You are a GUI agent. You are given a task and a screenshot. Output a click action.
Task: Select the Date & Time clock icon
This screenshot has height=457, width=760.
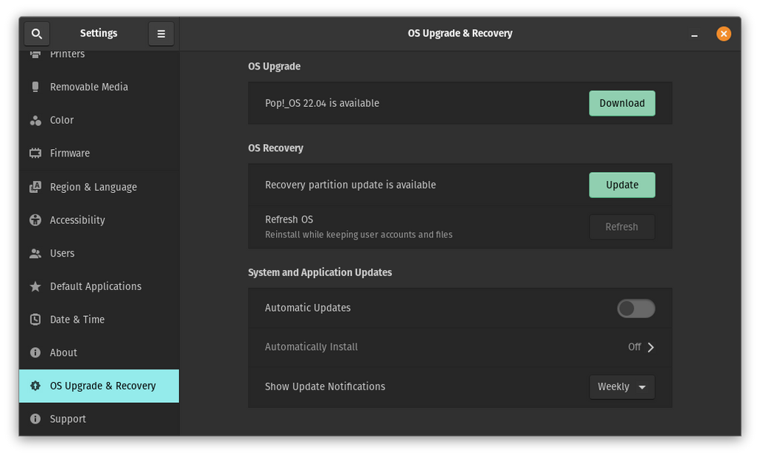36,319
